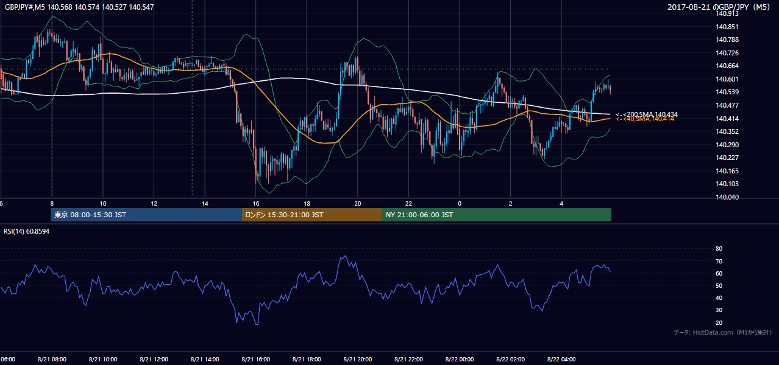Select the 東京 08:00-15:30 JST session bar

point(147,215)
